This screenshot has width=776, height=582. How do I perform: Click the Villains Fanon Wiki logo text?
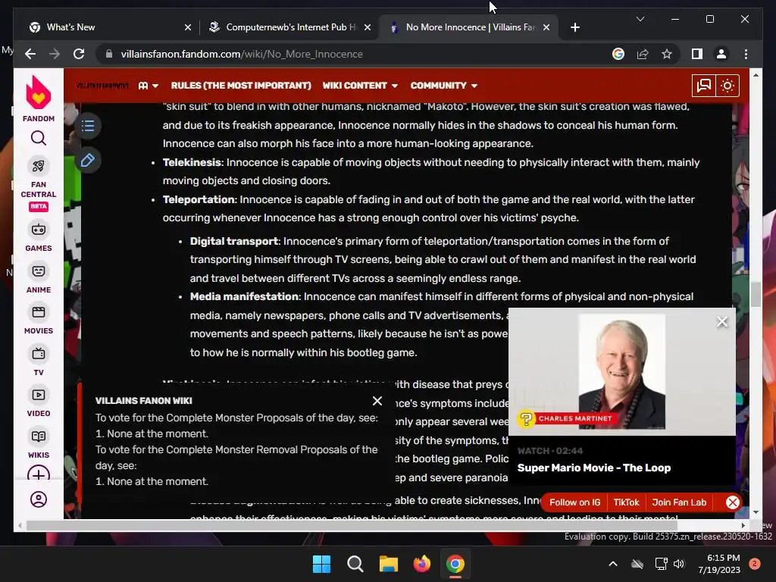click(102, 86)
